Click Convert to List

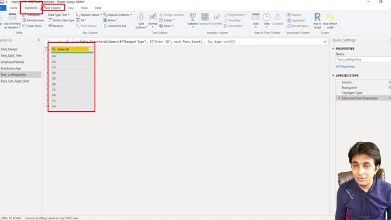click(115, 26)
